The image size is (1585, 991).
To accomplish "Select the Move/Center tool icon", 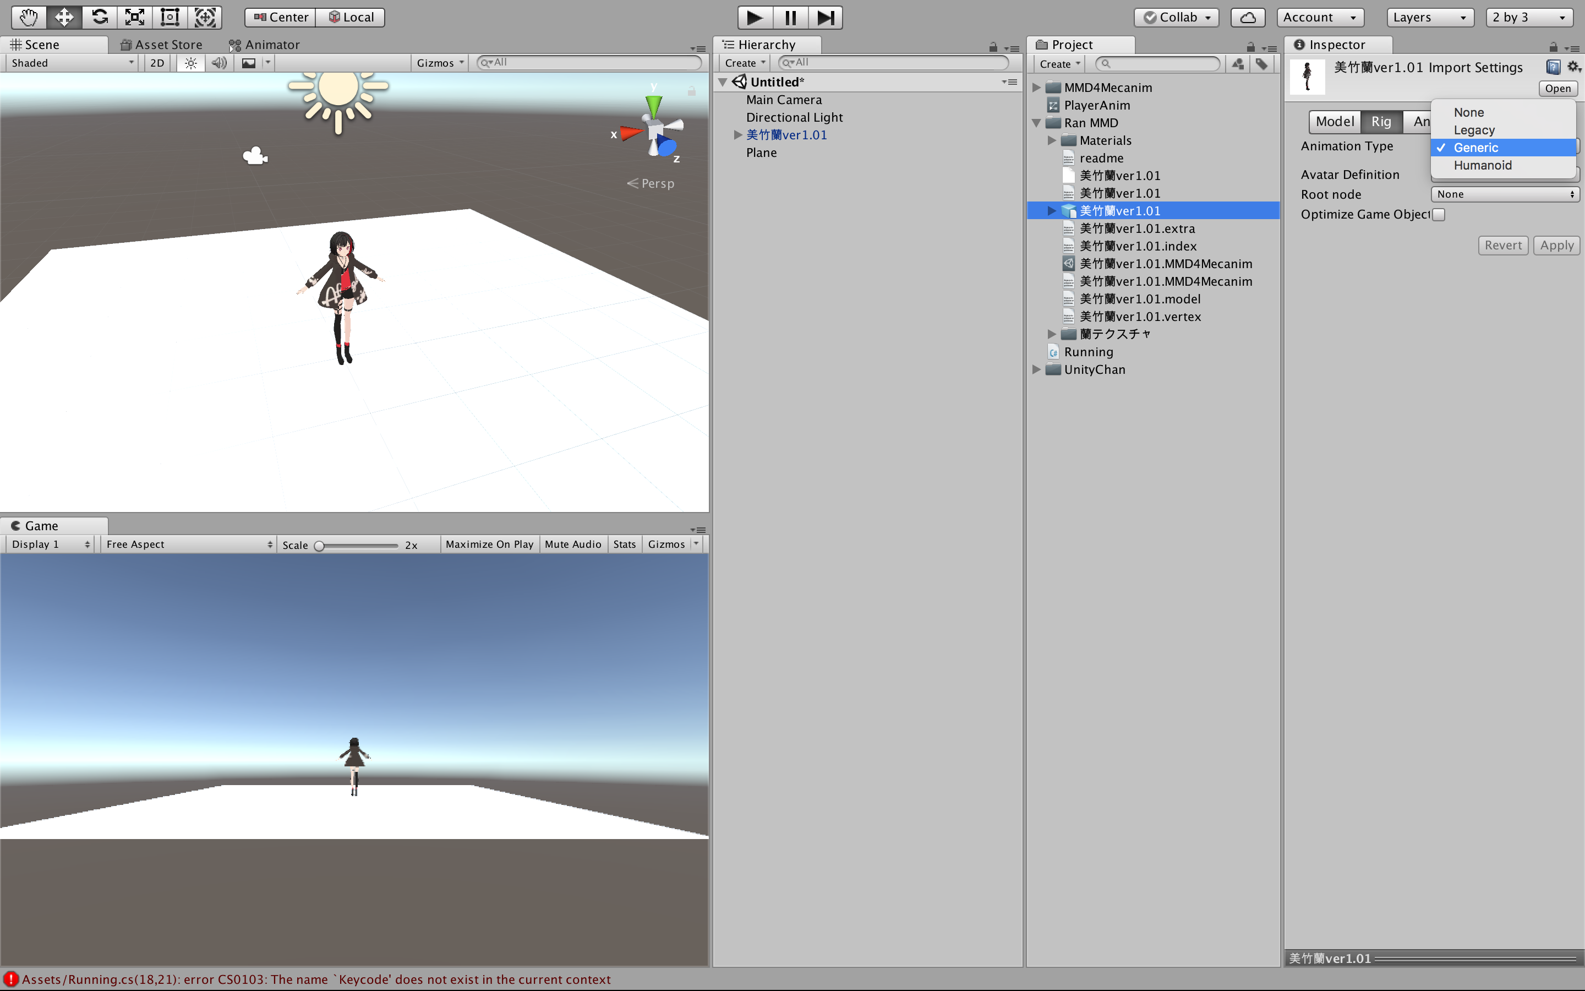I will (x=63, y=16).
